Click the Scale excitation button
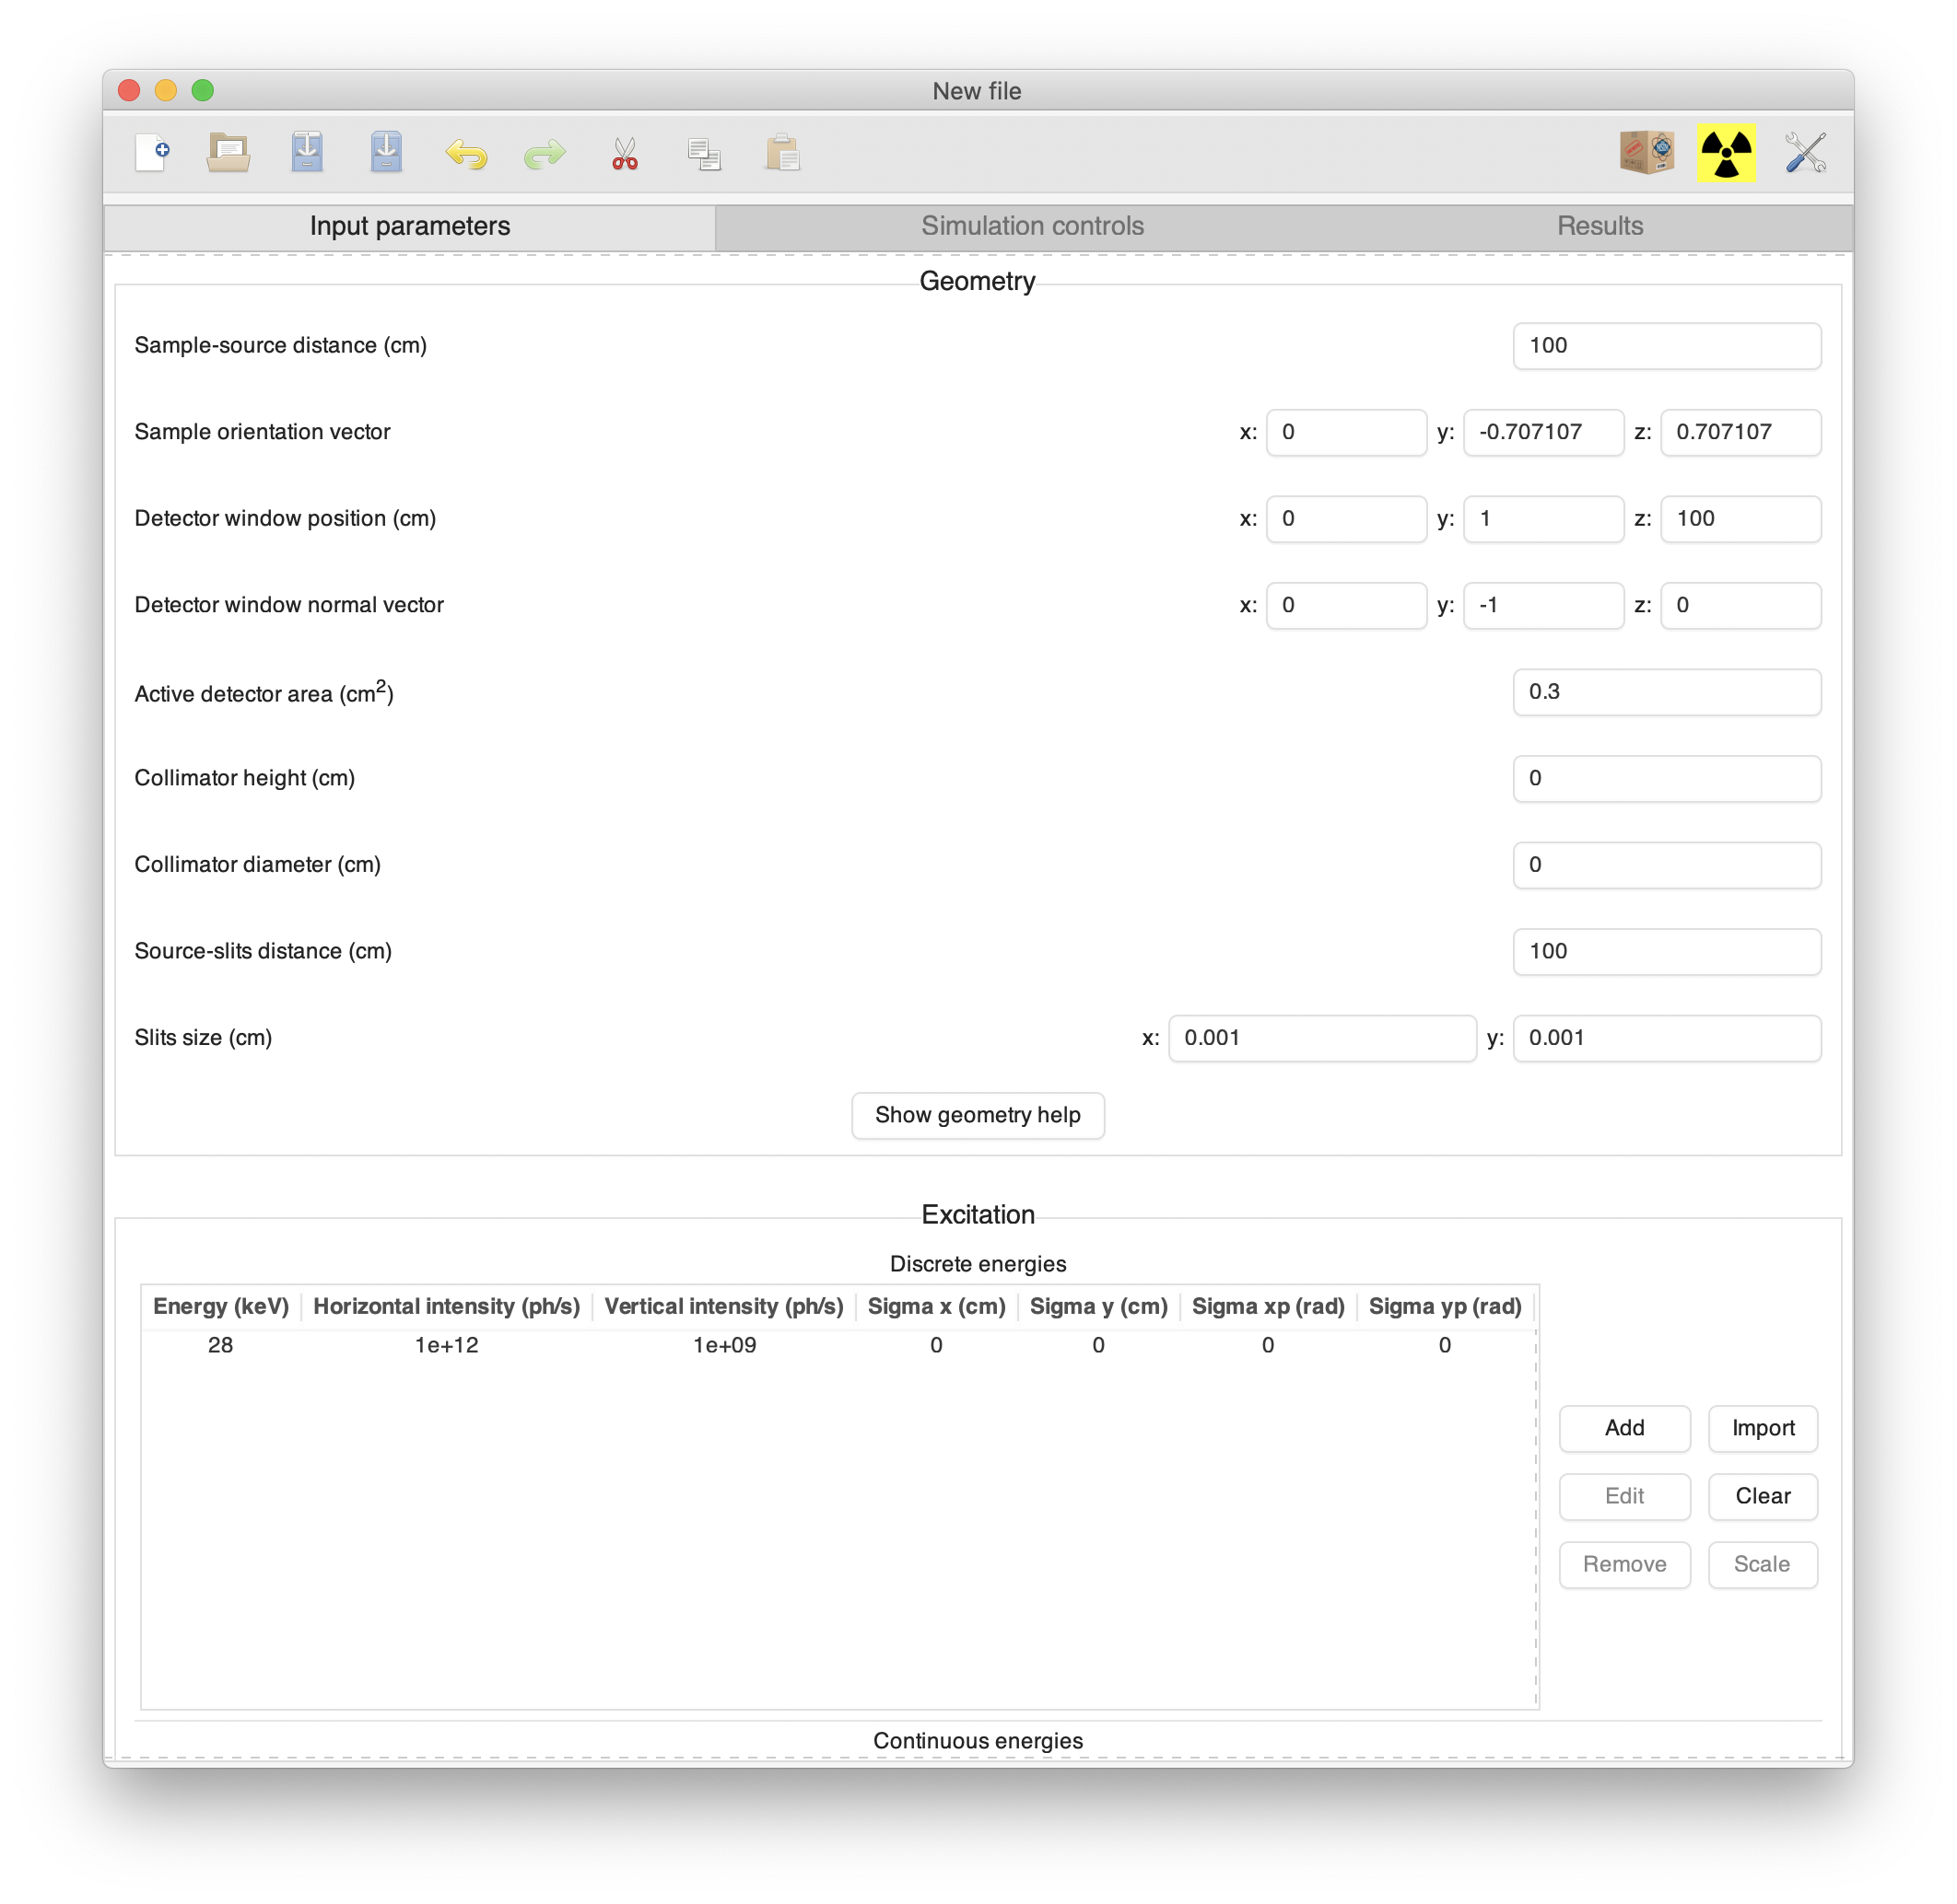 click(x=1762, y=1563)
